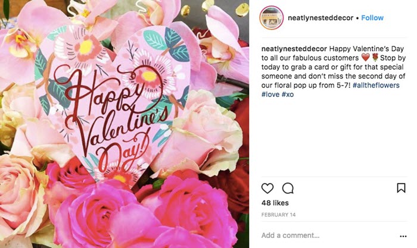Open the #love hashtag
The width and height of the screenshot is (417, 248).
[x=272, y=95]
